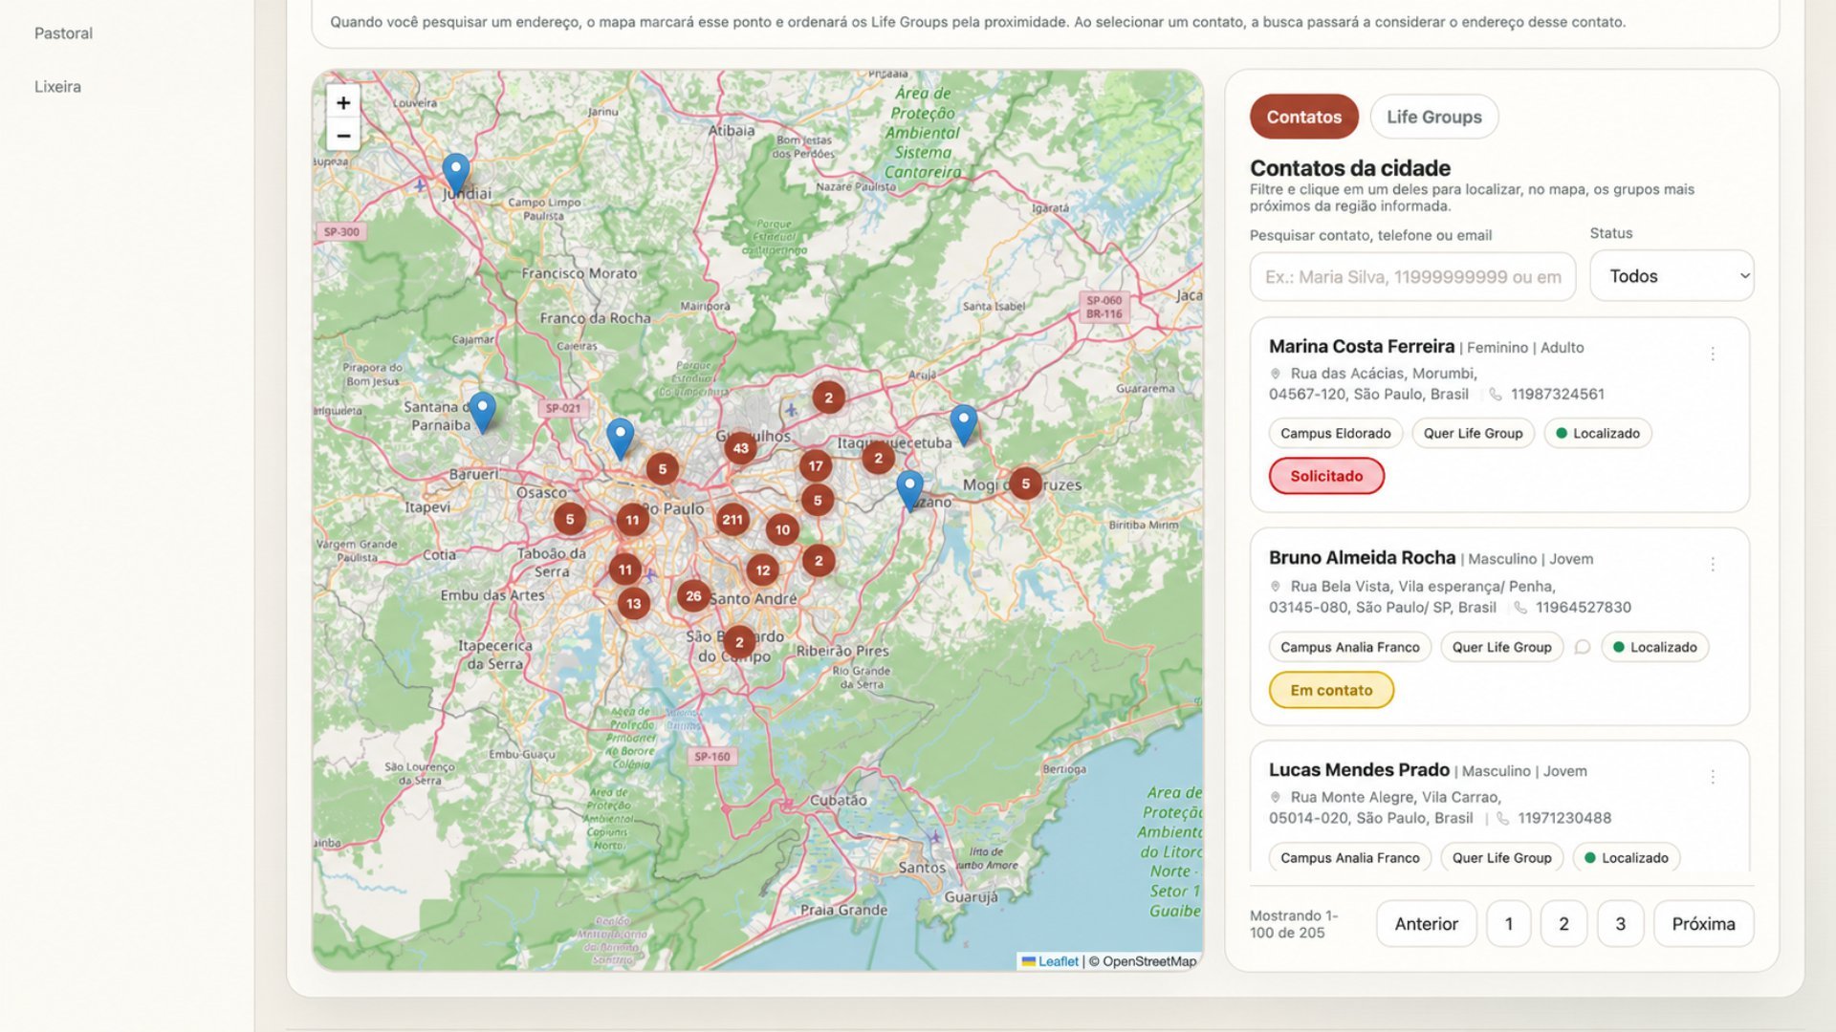Click Marina's Localizado status tag
The width and height of the screenshot is (1836, 1032).
(x=1597, y=433)
